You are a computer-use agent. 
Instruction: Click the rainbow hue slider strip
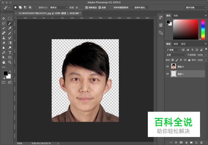[x=203, y=29]
